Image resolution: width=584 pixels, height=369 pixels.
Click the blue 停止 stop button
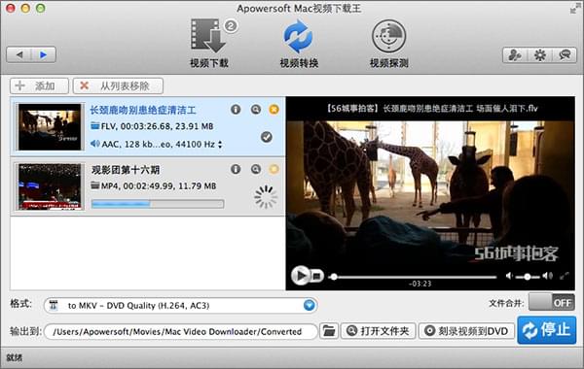[546, 330]
